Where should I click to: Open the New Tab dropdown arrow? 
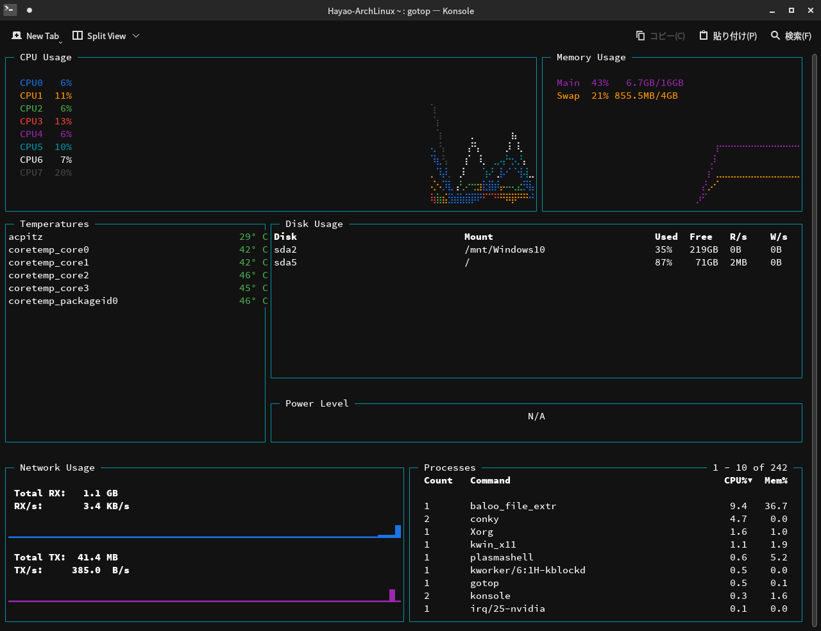tap(60, 42)
